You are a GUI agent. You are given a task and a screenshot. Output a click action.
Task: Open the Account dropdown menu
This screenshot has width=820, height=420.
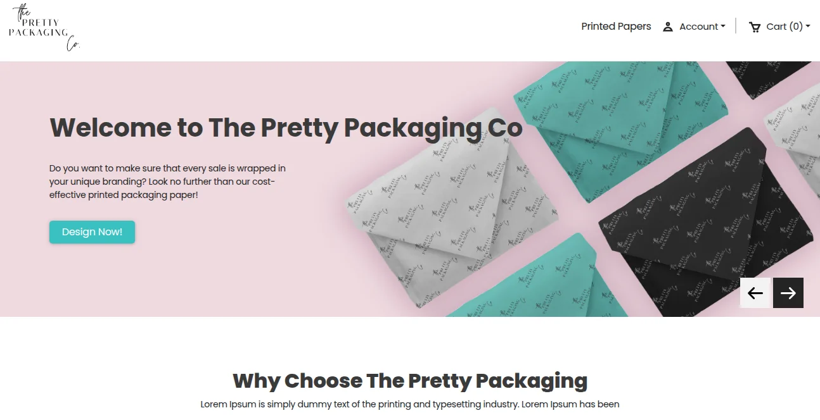(x=695, y=27)
